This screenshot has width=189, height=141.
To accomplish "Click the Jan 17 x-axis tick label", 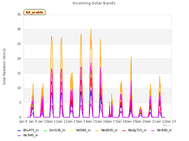I will tap(112, 121).
